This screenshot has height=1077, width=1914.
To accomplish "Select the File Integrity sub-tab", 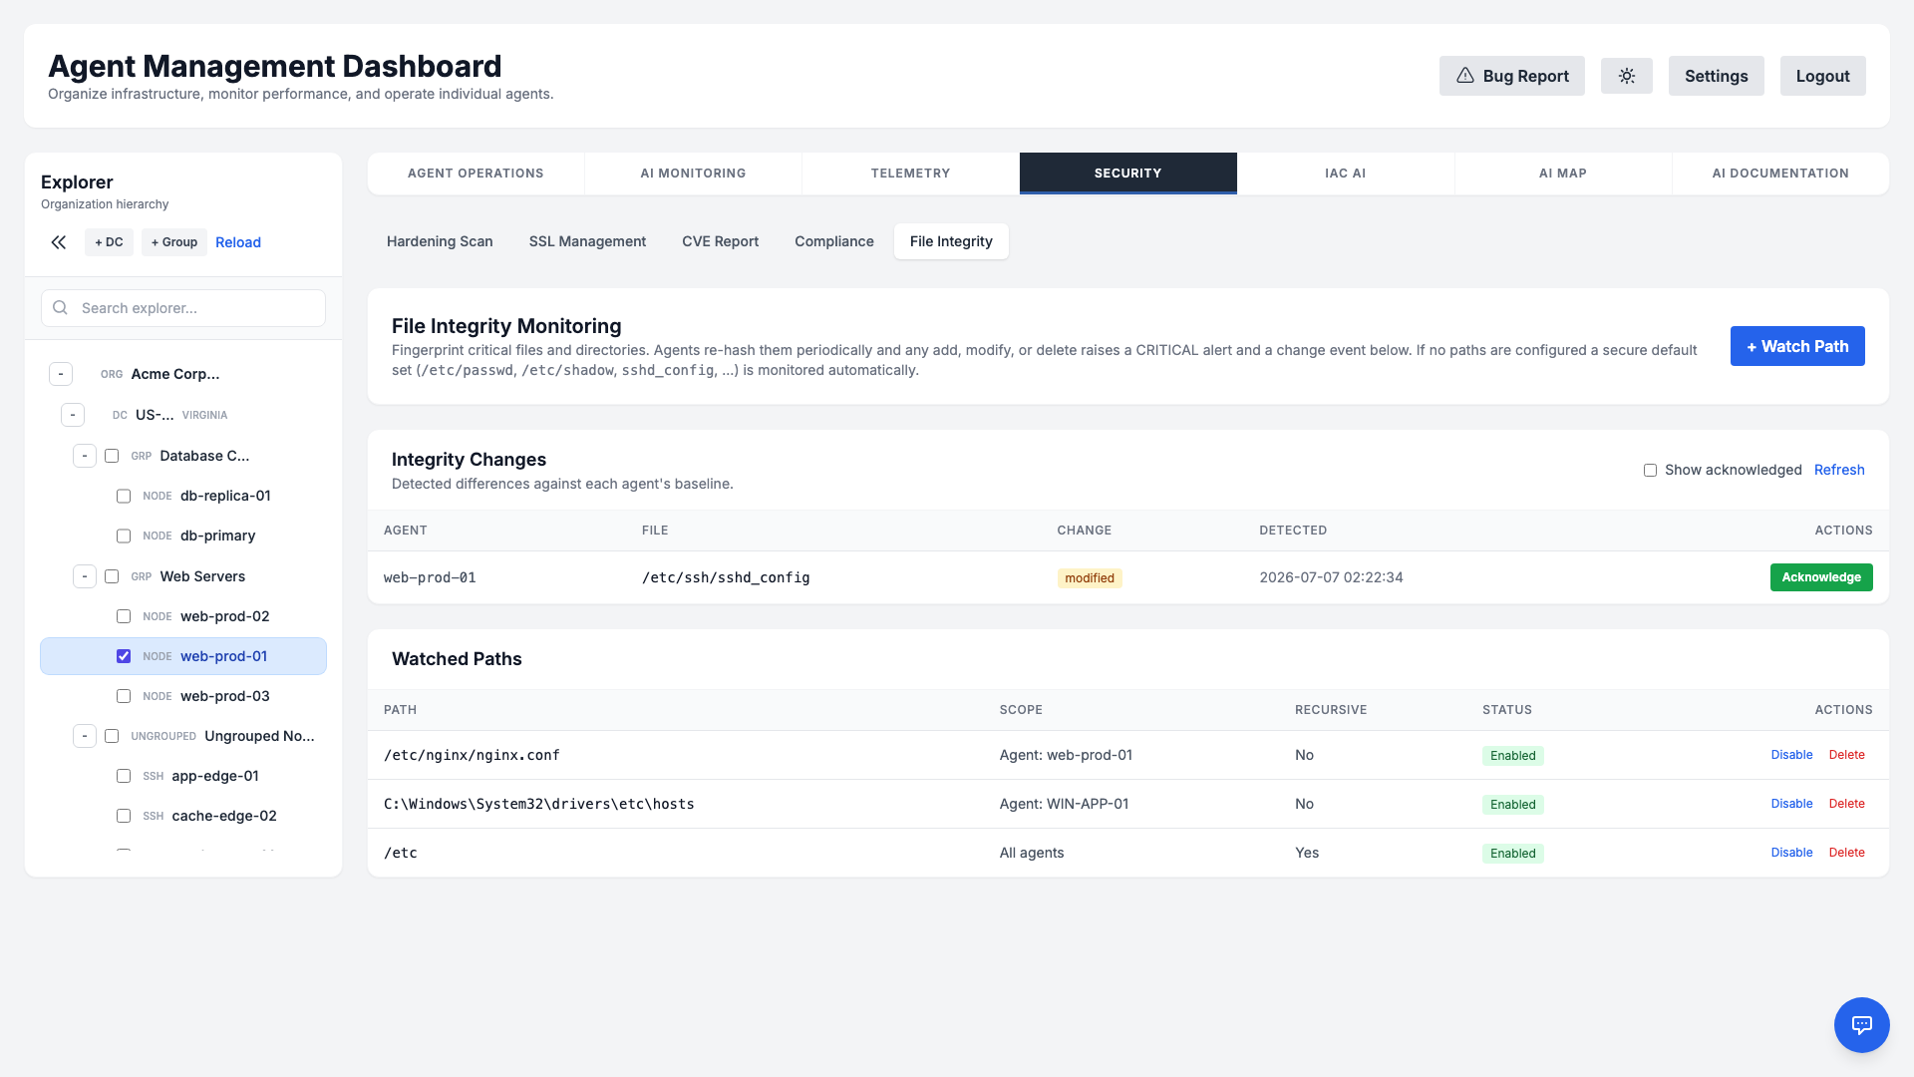I will point(951,241).
